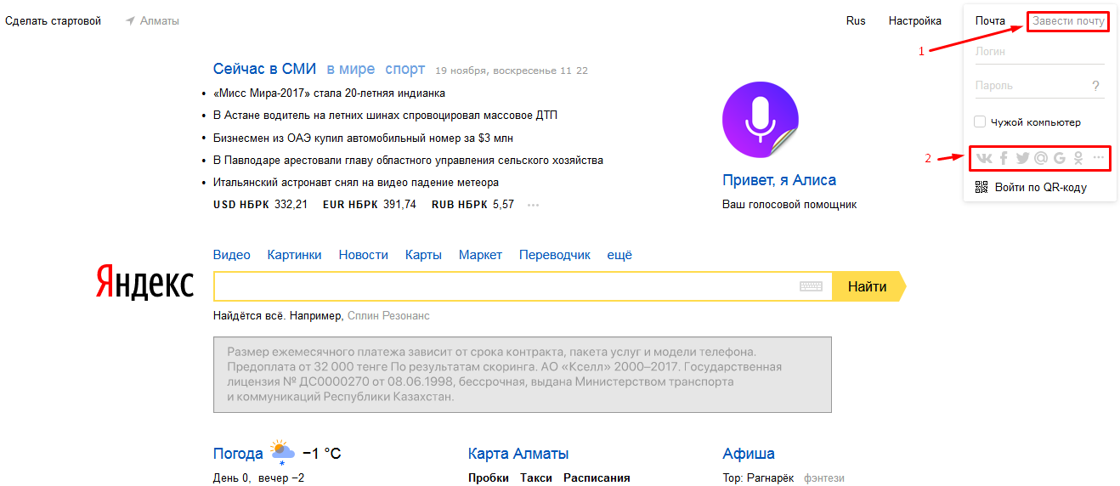1120x486 pixels.
Task: Switch to the Новости tab
Action: [363, 255]
